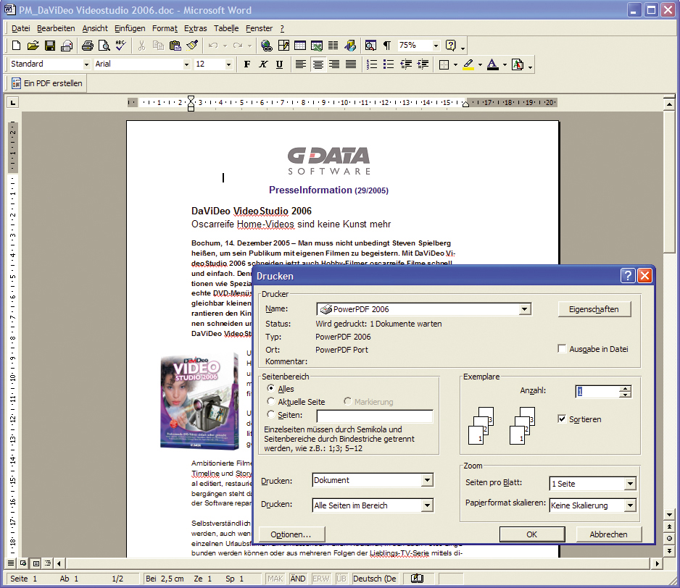Screen dimensions: 680x588
Task: Click the Underline U icon
Action: click(x=279, y=64)
